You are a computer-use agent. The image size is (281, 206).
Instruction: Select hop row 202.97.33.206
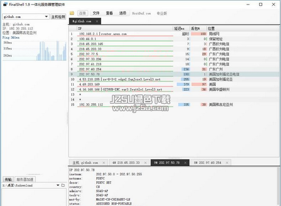click(174, 59)
